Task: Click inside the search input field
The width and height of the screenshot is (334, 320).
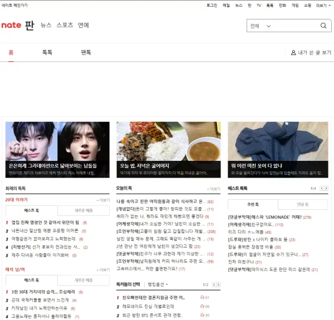Action: [x=296, y=26]
